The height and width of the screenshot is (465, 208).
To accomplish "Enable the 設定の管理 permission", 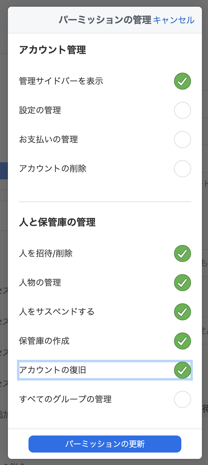I will pos(182,110).
